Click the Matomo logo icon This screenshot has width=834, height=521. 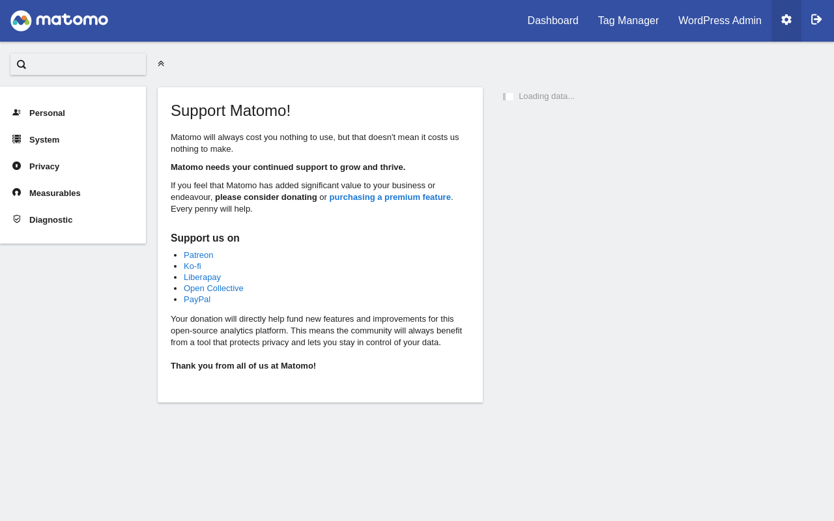coord(21,21)
